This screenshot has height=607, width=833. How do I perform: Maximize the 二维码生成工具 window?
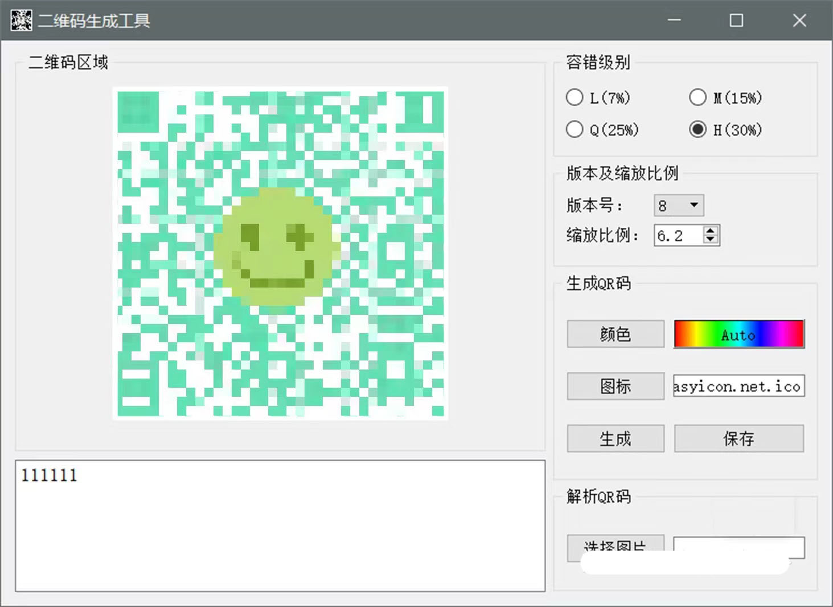click(737, 20)
